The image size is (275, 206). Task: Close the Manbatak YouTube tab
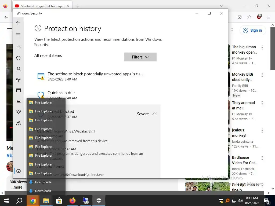coord(68,6)
